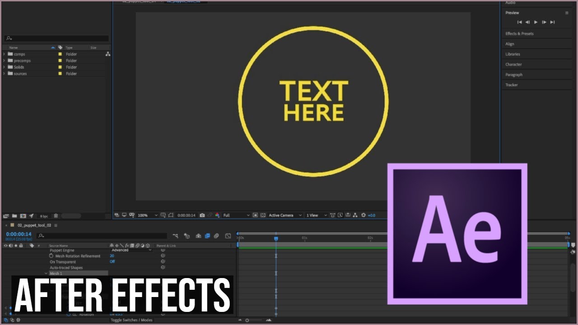The width and height of the screenshot is (578, 325).
Task: Create a new composition from Project panel
Action: (23, 216)
